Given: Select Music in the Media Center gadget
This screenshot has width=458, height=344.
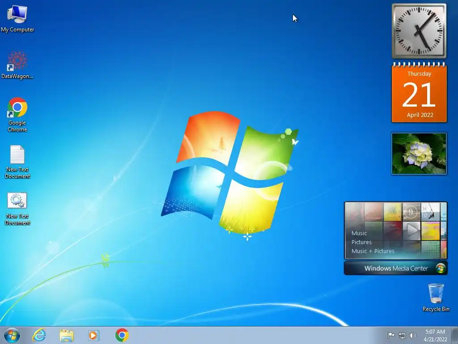Looking at the screenshot, I should coord(359,233).
